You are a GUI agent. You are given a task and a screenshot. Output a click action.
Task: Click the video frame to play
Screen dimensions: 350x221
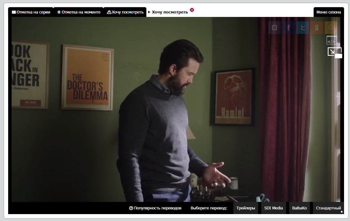[176, 109]
